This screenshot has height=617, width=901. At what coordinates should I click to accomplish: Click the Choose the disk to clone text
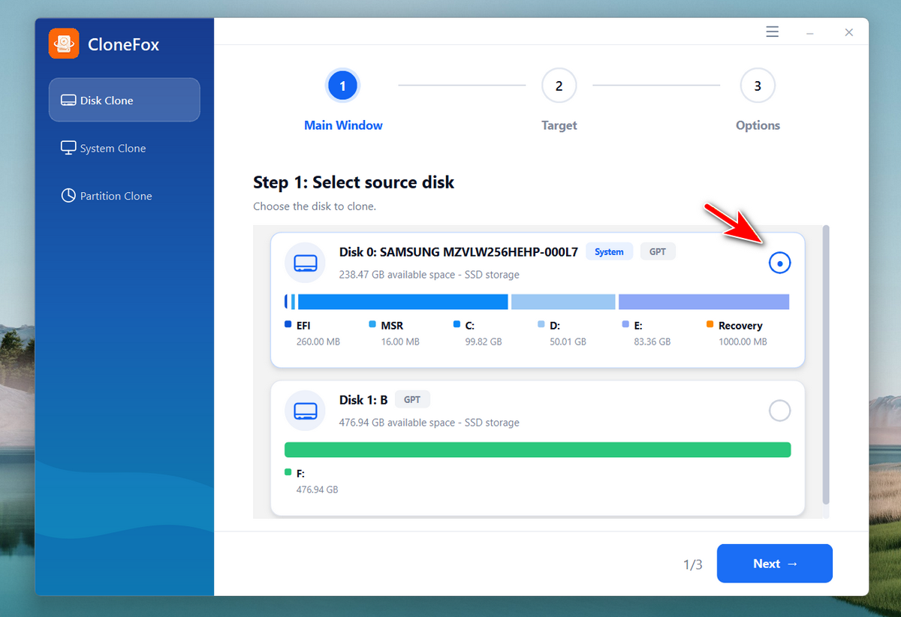click(x=315, y=206)
